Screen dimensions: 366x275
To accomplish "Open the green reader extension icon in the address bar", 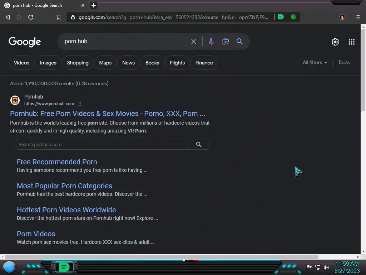I will tap(281, 17).
